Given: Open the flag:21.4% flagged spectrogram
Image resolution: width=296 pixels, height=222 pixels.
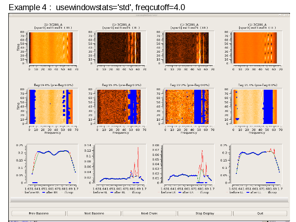Looking at the screenshot, I should [255, 107].
